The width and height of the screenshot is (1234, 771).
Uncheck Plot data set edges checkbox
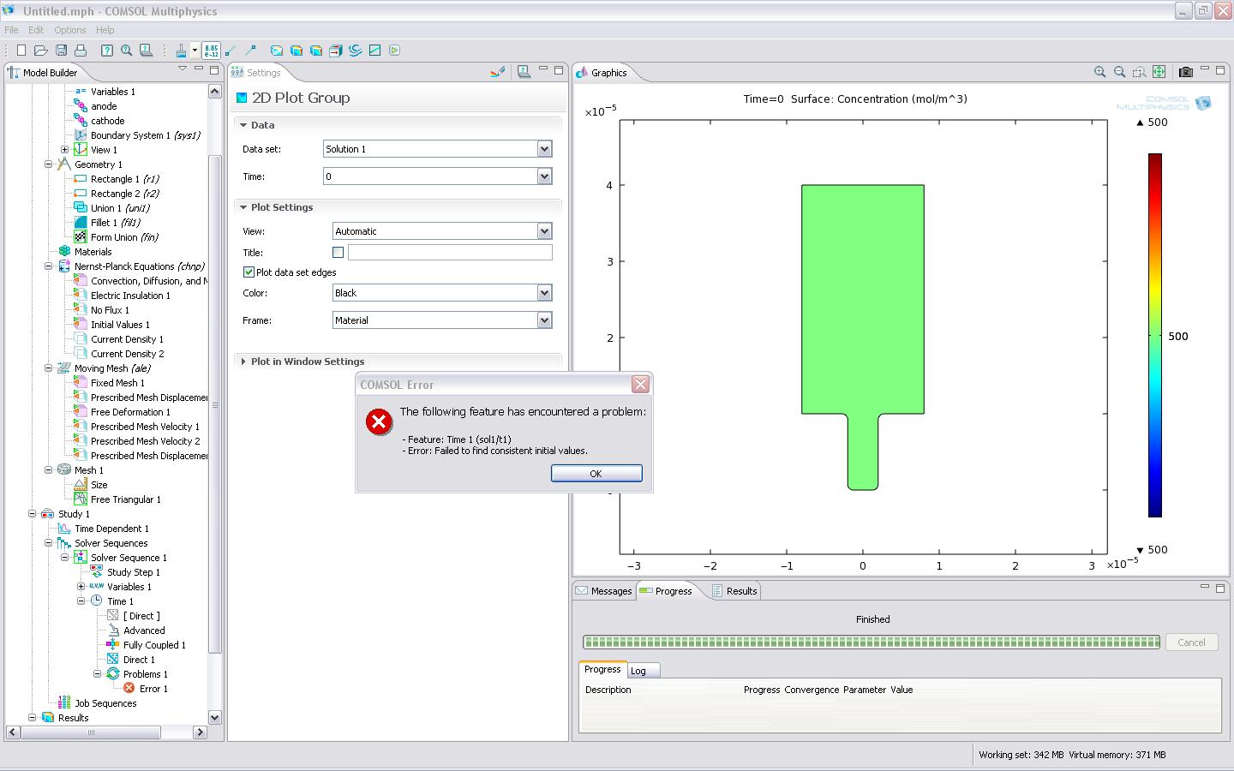pyautogui.click(x=249, y=272)
